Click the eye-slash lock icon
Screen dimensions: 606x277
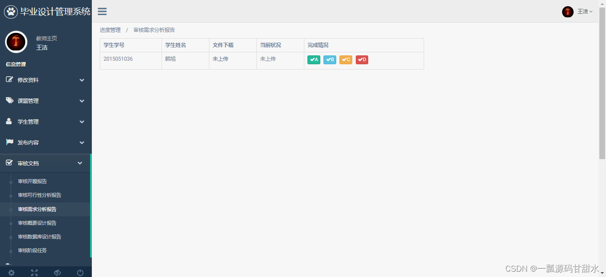(x=57, y=273)
